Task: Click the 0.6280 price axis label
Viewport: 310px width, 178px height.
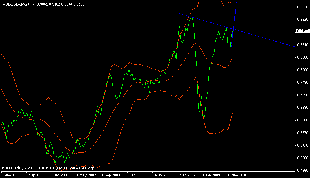Action: [303, 120]
